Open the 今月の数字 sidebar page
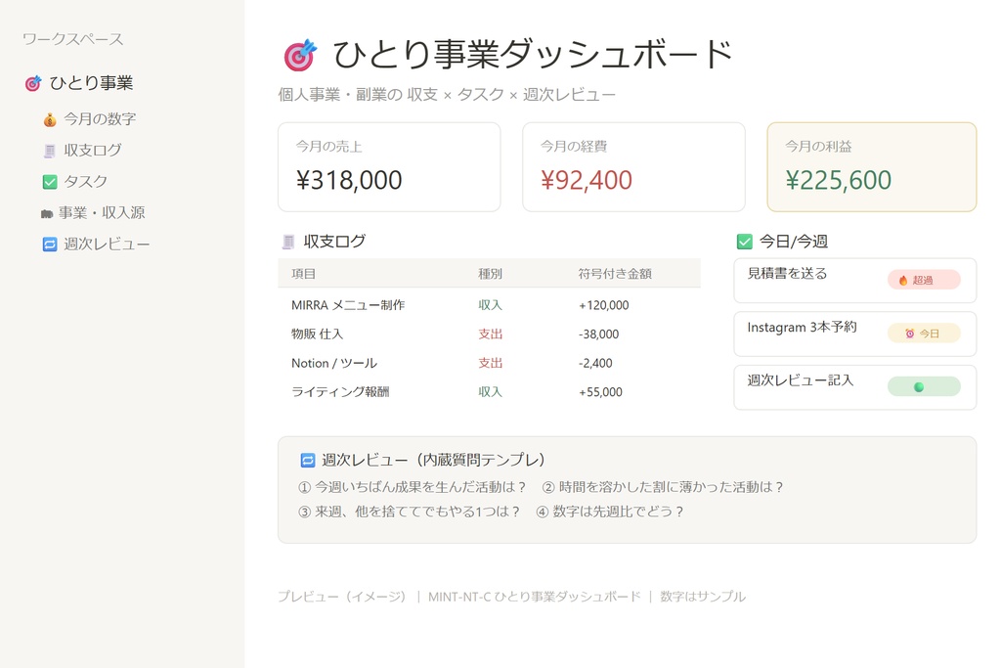This screenshot has width=1001, height=668. (100, 119)
